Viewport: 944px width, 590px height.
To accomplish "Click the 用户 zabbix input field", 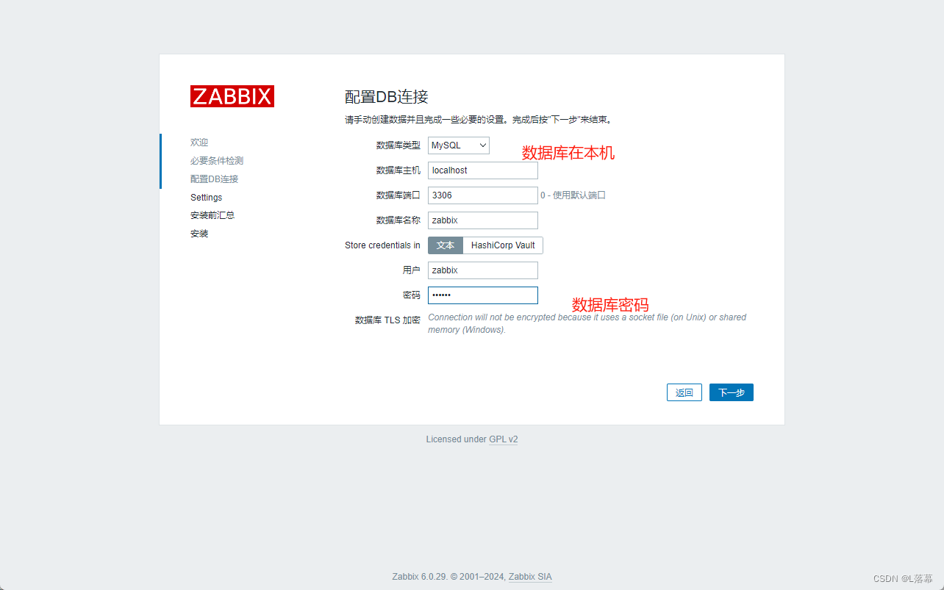I will (x=483, y=270).
